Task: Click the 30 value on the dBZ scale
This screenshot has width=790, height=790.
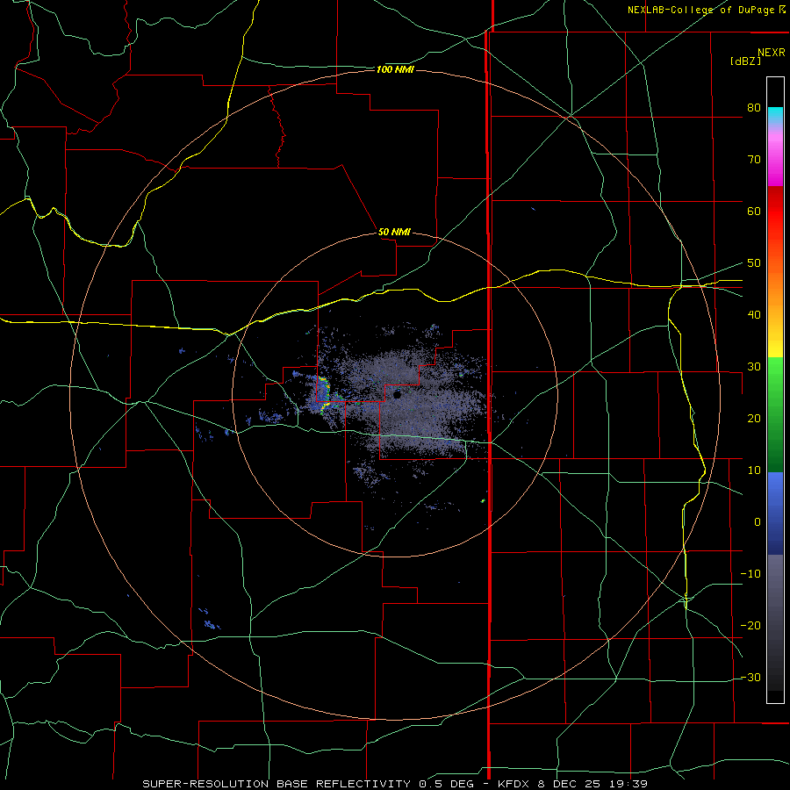Action: pos(754,367)
